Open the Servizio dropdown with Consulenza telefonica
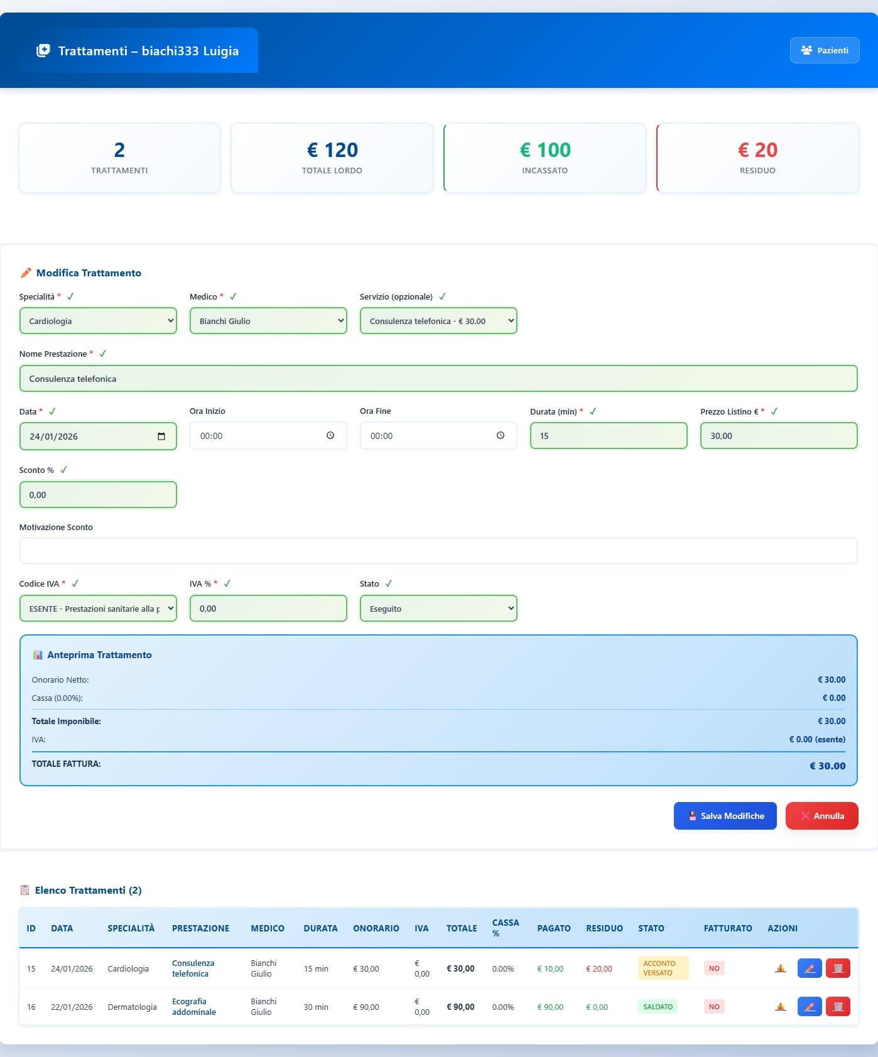The width and height of the screenshot is (878, 1057). [x=438, y=321]
